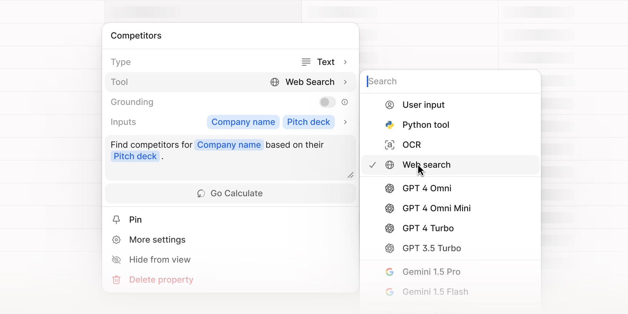
Task: Select GPT 4 Omni Mini model
Action: [x=436, y=208]
